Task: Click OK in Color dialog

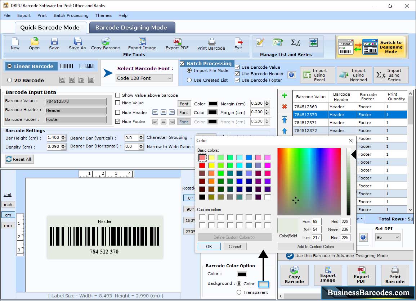Action: [x=209, y=246]
